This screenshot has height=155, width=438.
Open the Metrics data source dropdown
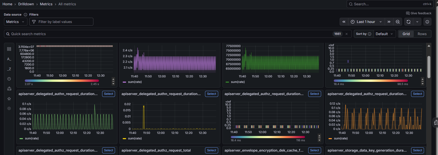click(x=15, y=22)
